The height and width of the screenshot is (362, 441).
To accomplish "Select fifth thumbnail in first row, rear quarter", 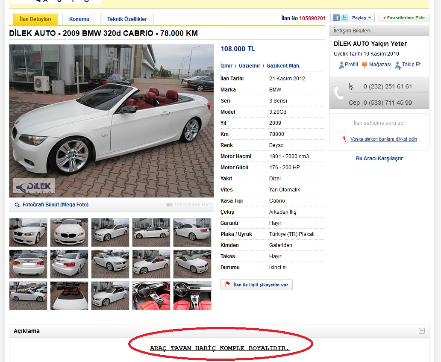I will coord(192,233).
